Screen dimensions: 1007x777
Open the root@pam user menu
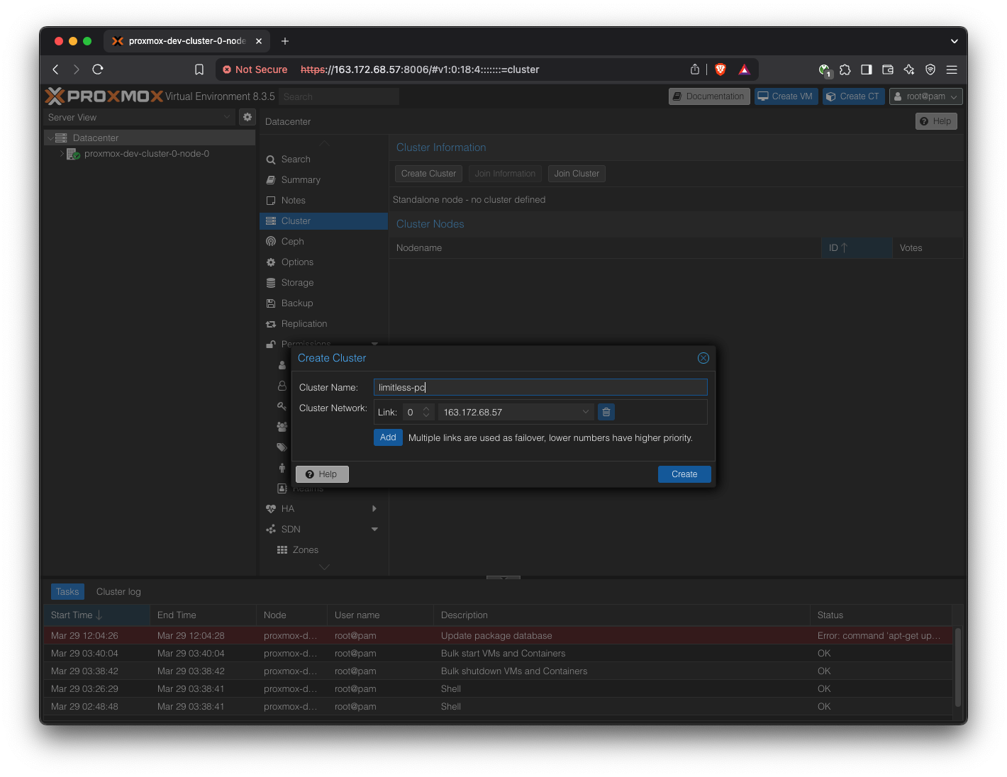[925, 96]
